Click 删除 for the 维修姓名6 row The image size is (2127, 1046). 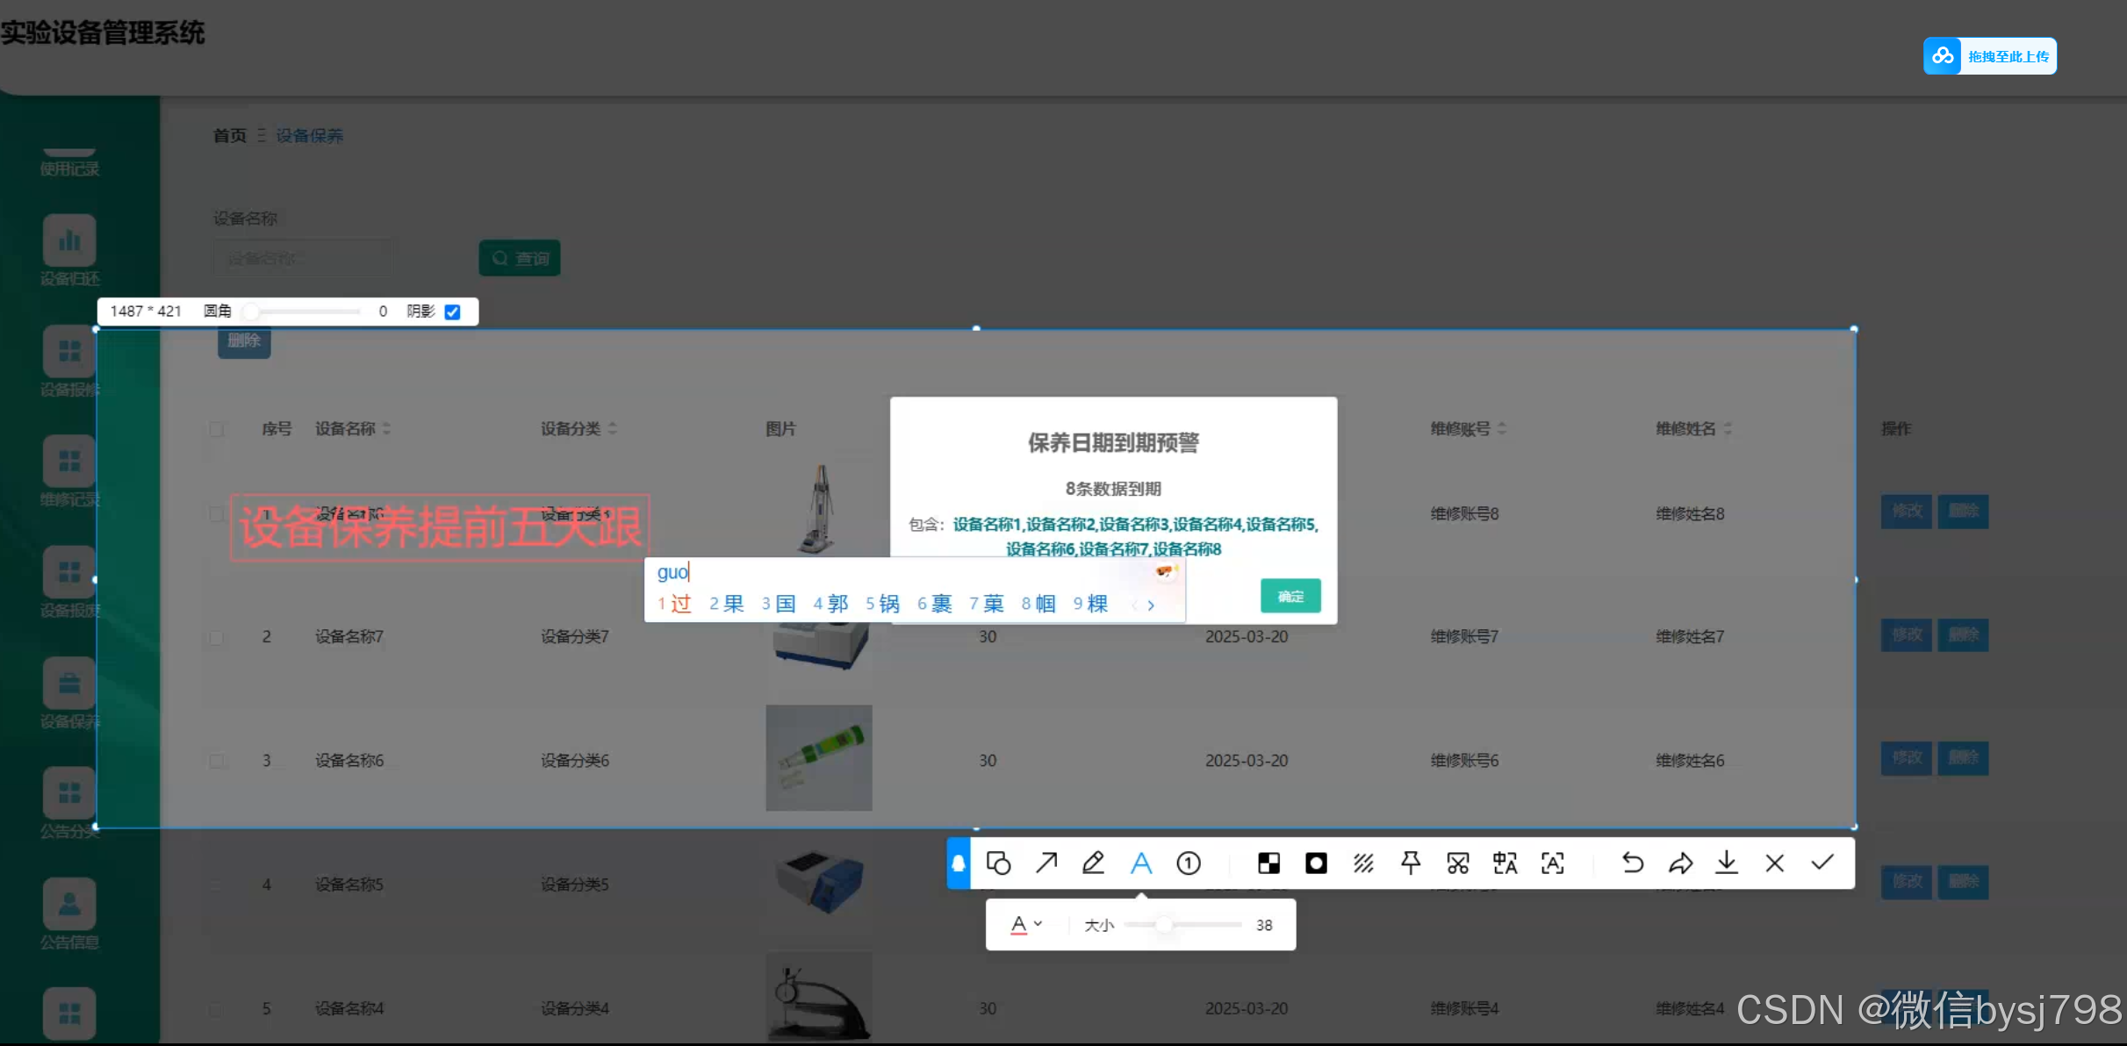click(x=1963, y=758)
